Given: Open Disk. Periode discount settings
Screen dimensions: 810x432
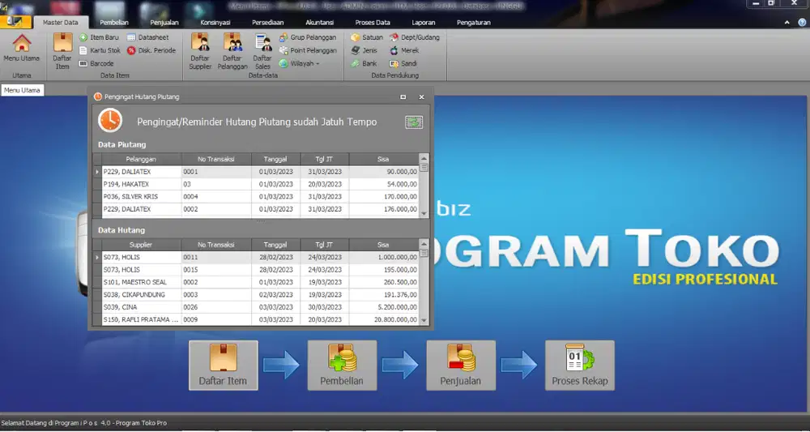Looking at the screenshot, I should pos(151,50).
